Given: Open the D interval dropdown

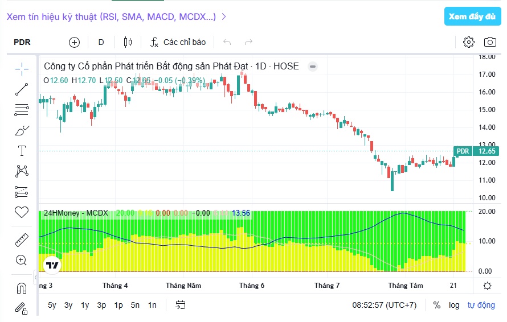Looking at the screenshot, I should [101, 42].
